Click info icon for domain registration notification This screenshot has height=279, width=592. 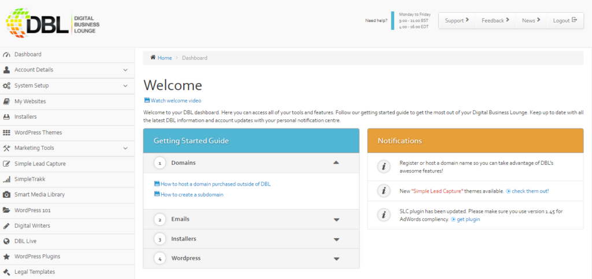click(x=384, y=167)
